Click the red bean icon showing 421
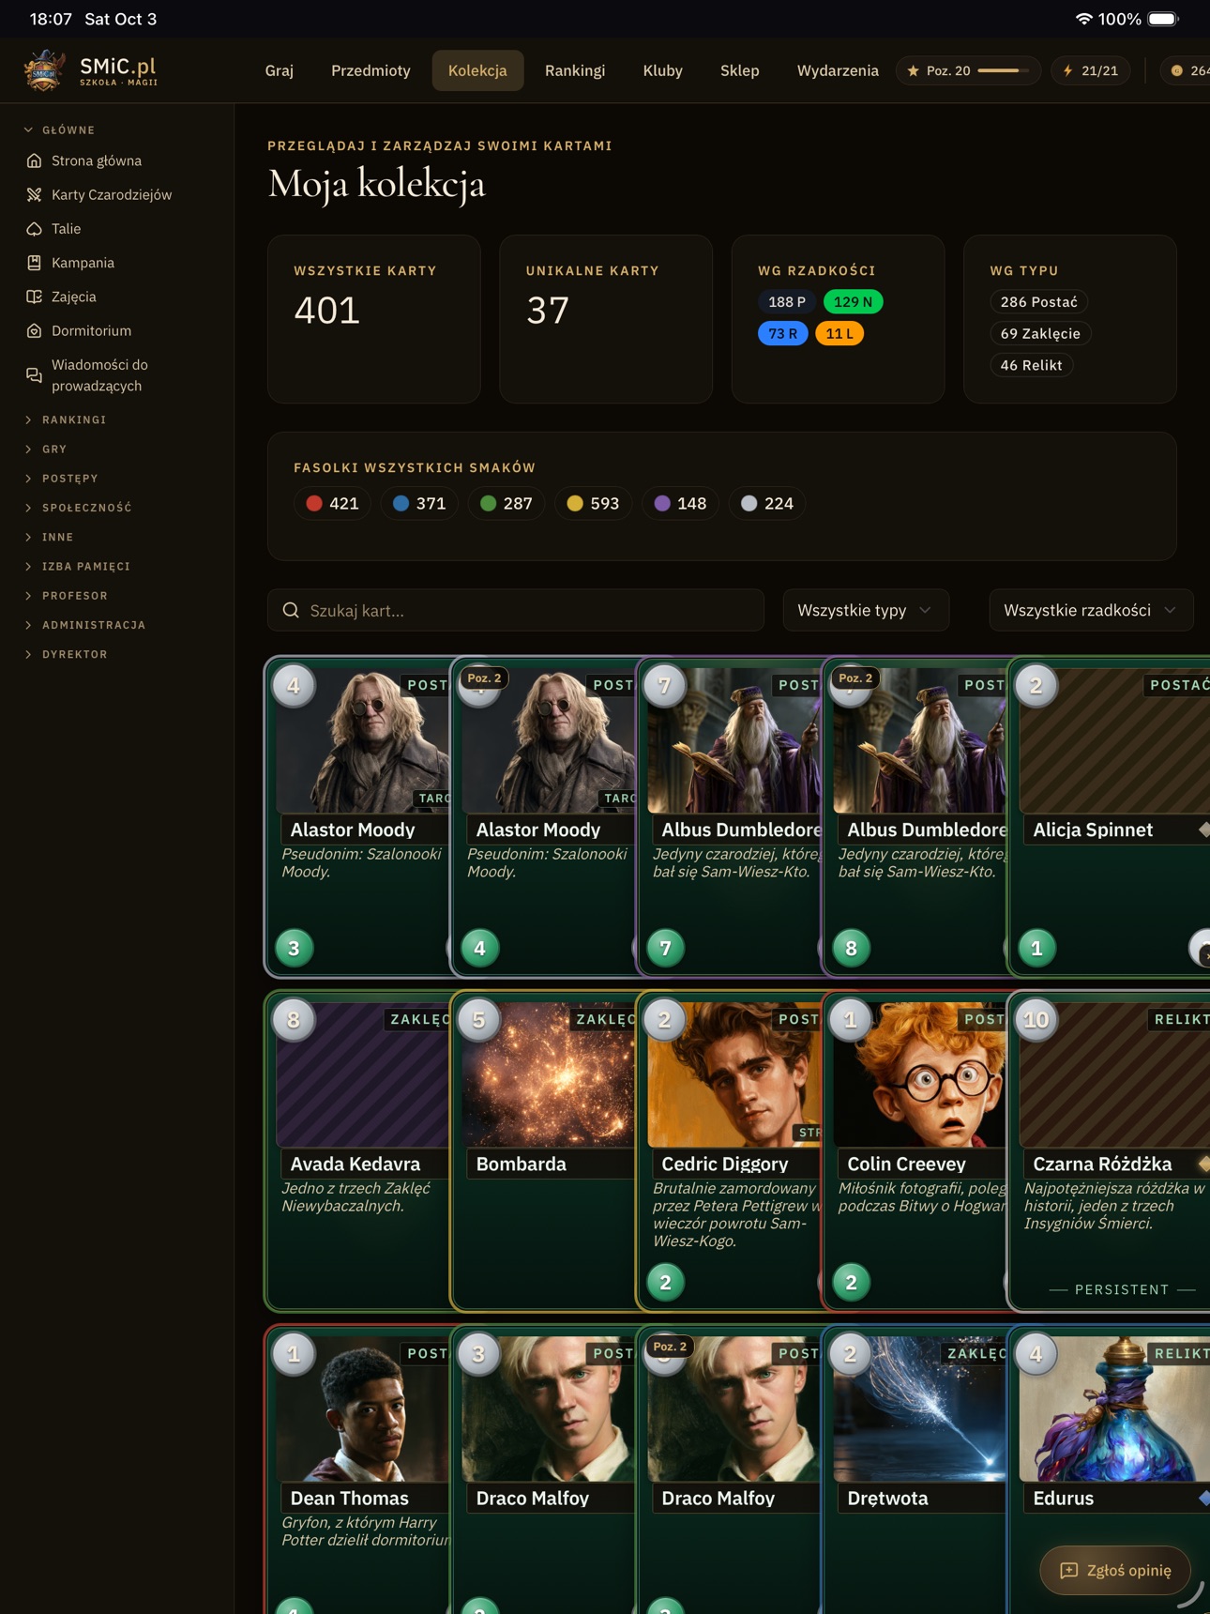 [x=314, y=503]
